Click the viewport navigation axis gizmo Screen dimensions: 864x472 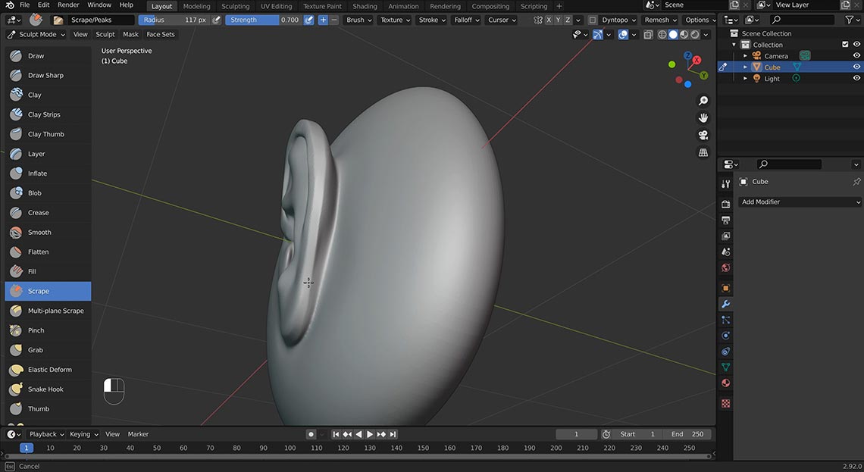point(687,70)
